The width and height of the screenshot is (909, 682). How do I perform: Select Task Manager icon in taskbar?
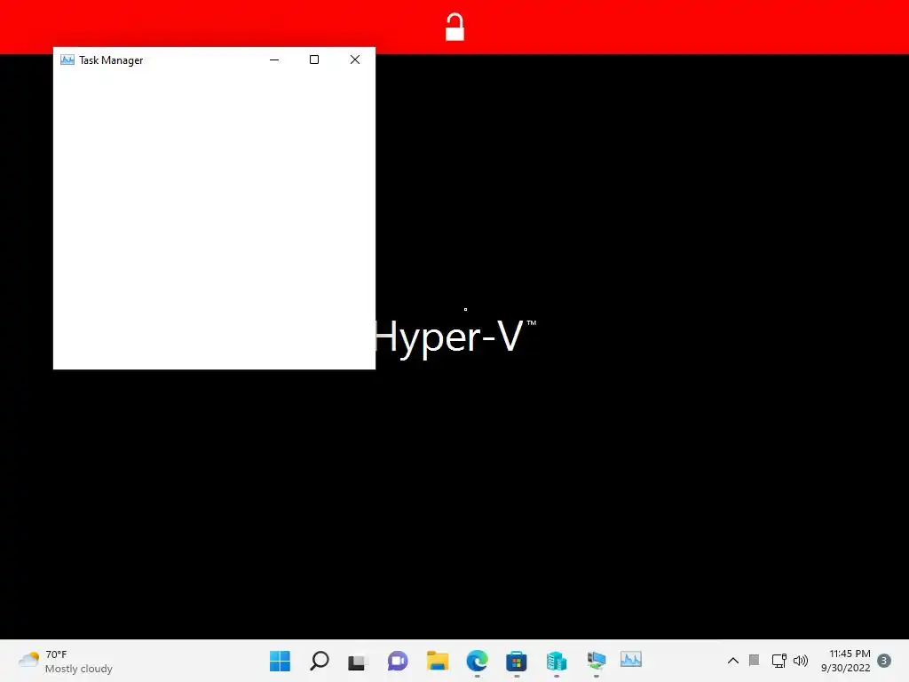631,660
